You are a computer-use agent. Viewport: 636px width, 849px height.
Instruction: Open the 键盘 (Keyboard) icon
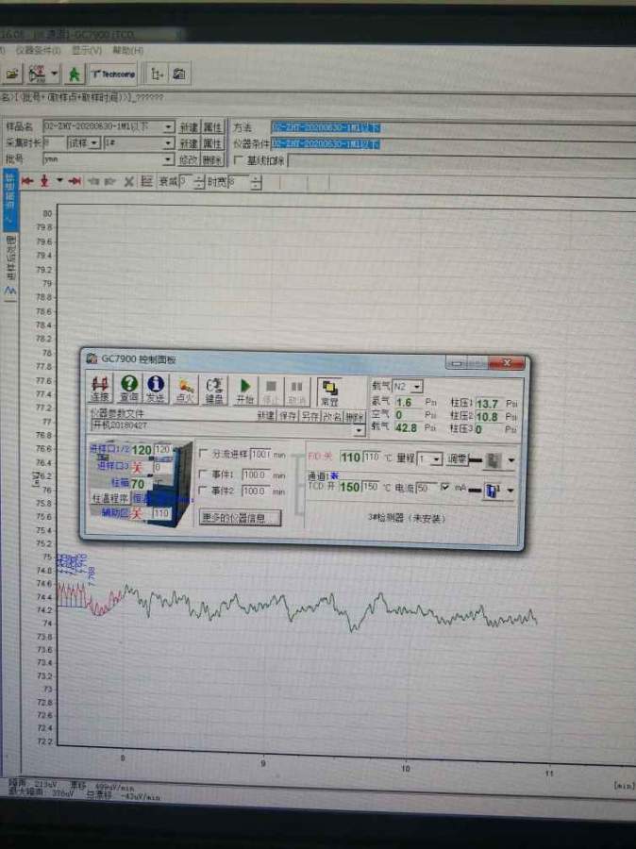point(214,390)
